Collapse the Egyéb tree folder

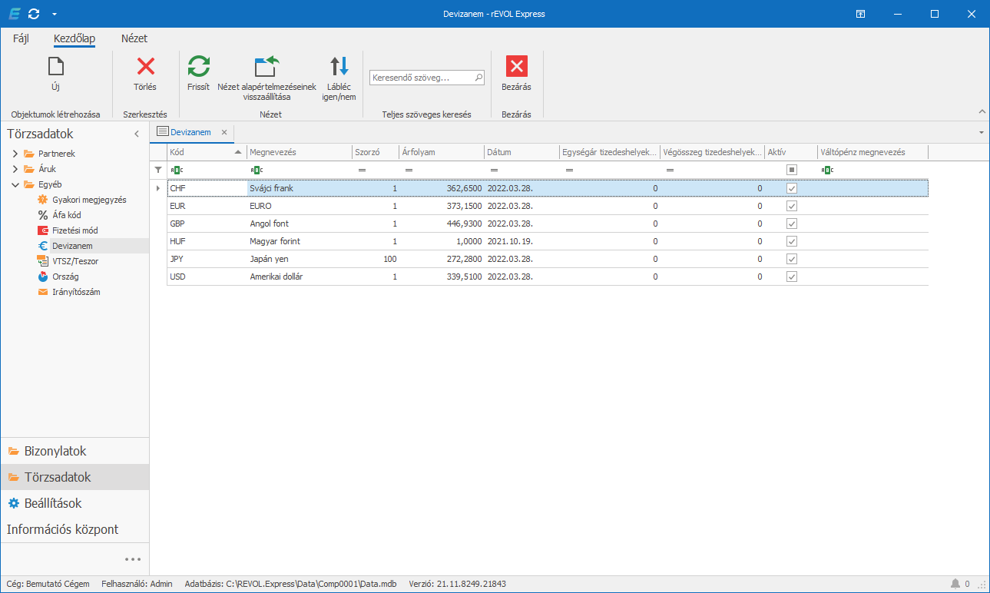pyautogui.click(x=15, y=184)
